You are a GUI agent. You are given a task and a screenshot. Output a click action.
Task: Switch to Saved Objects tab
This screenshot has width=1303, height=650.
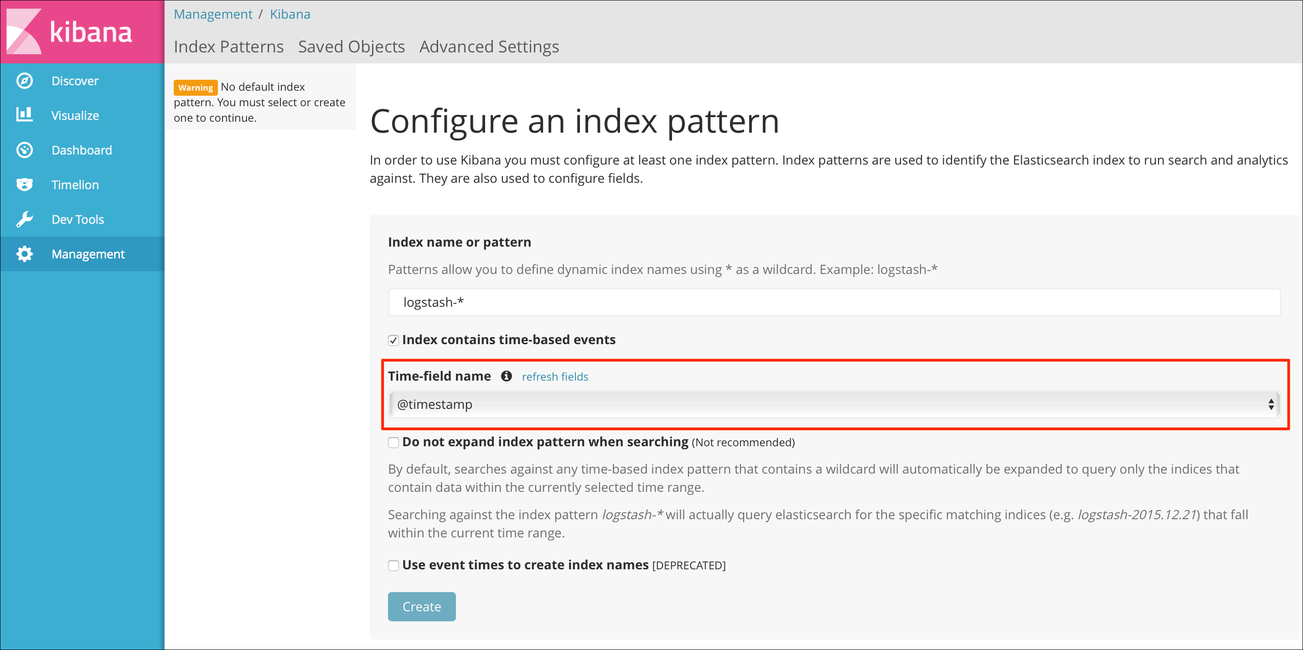352,46
